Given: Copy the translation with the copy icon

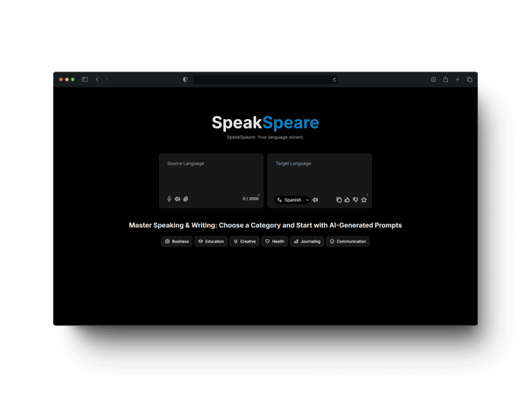Looking at the screenshot, I should click(x=339, y=200).
